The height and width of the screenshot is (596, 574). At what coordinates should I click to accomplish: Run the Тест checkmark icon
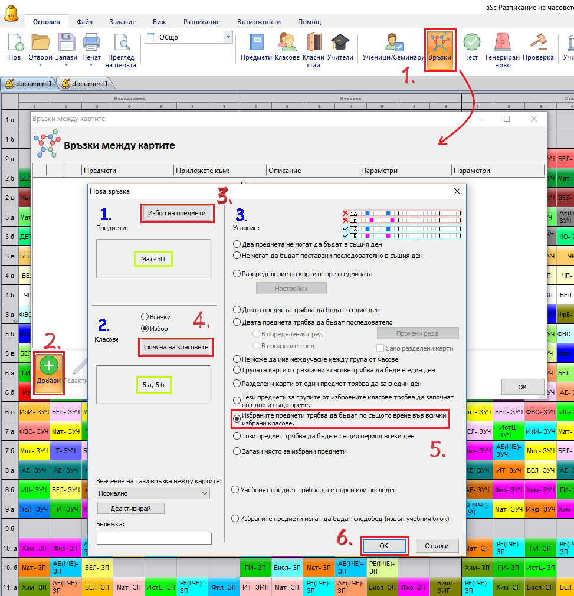[x=471, y=42]
